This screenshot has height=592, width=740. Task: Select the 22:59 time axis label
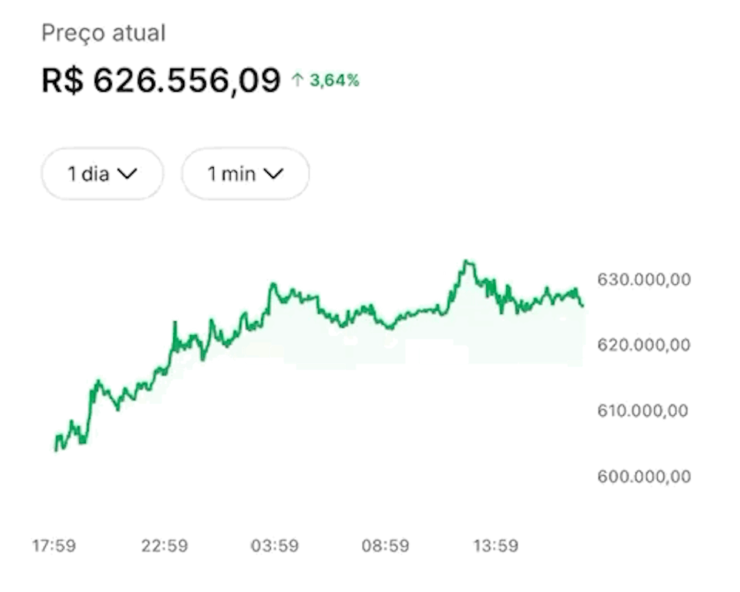point(164,546)
